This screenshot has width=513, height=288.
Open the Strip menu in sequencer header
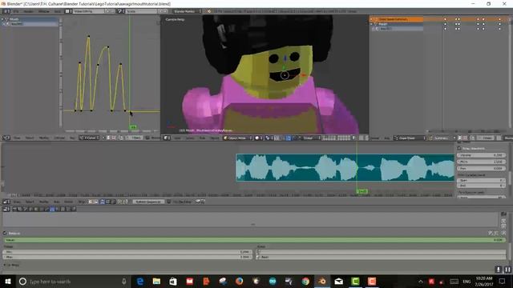pos(82,202)
